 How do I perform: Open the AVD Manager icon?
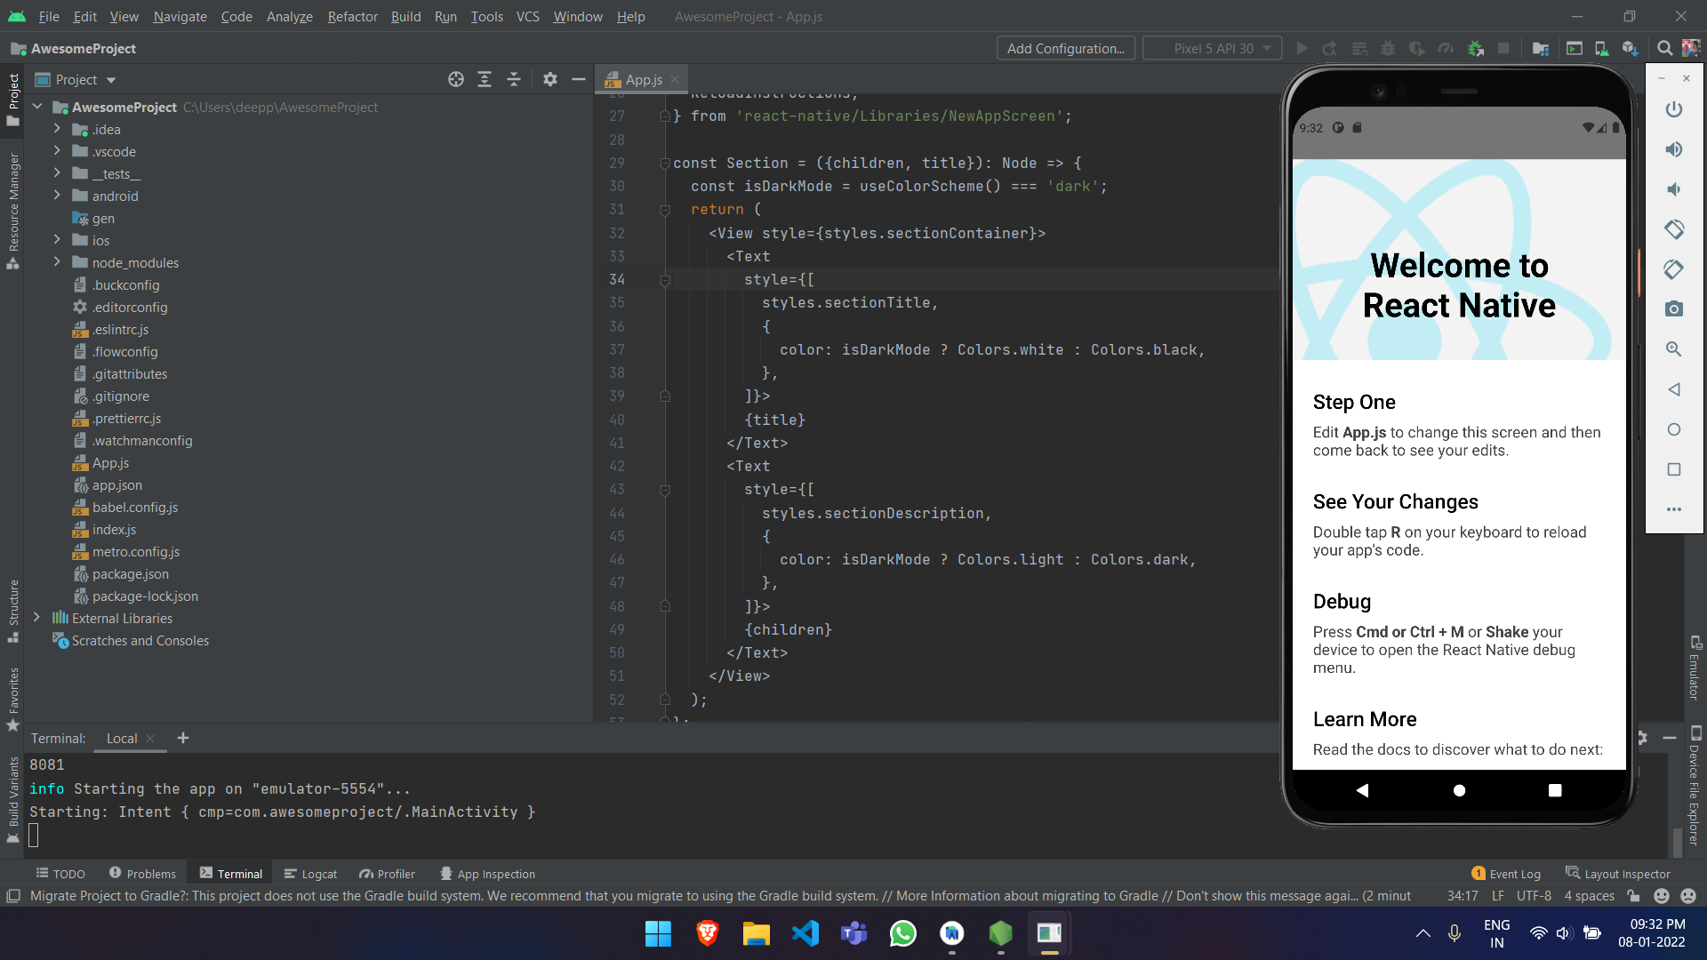point(1601,49)
